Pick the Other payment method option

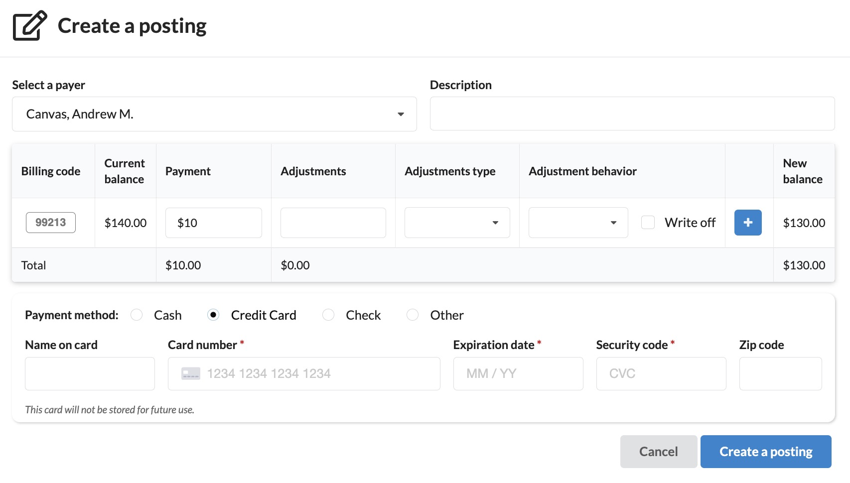pos(413,315)
